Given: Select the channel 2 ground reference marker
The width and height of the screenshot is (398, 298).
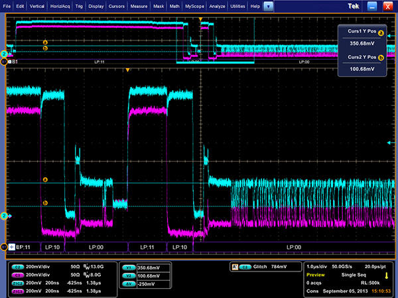Looking at the screenshot, I should point(4,216).
